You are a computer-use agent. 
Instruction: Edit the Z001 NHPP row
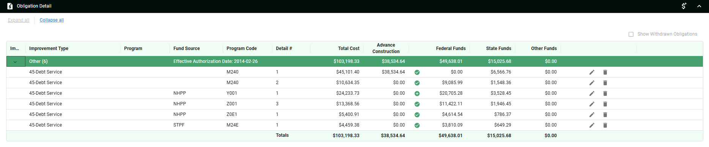coord(592,104)
